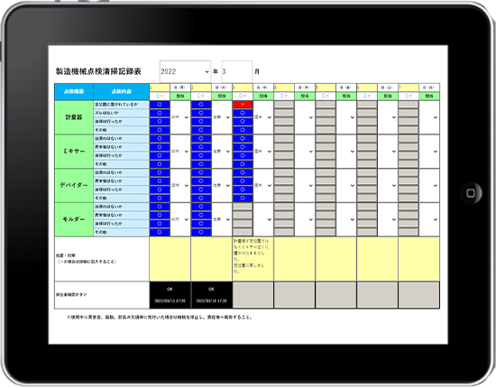Screen dimensions: 496x388
Task: Click gray day 7 モルダー その他 cell
Action: coord(409,232)
